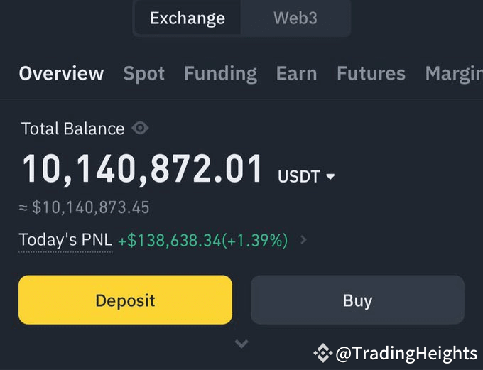This screenshot has height=370, width=483.
Task: Switch to the Web3 tab
Action: click(x=295, y=18)
